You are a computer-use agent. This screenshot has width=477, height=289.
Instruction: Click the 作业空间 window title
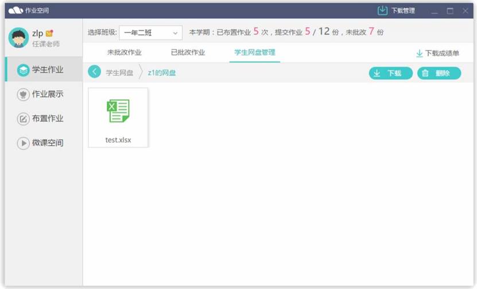click(37, 11)
